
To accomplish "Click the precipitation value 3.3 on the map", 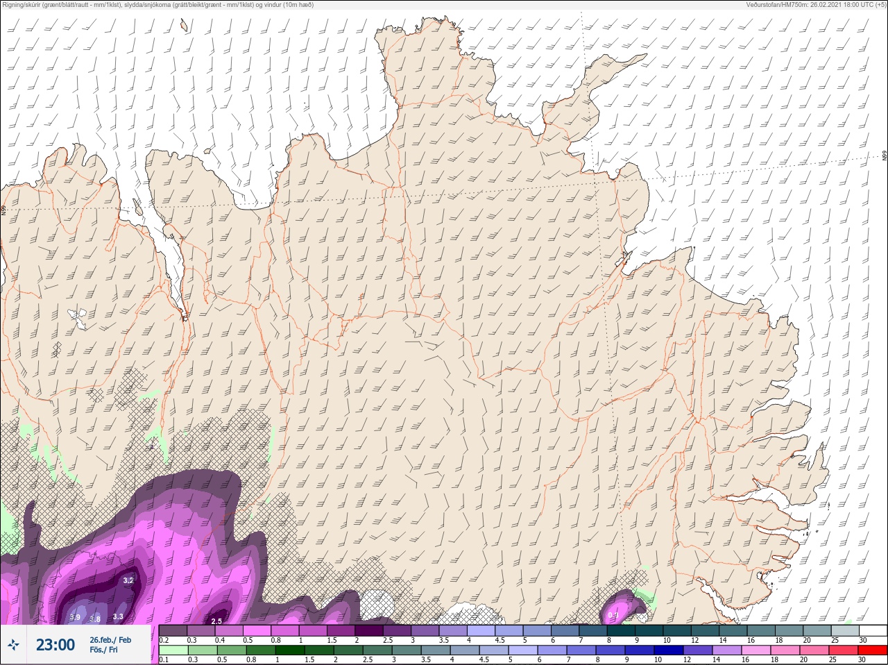I will point(118,616).
